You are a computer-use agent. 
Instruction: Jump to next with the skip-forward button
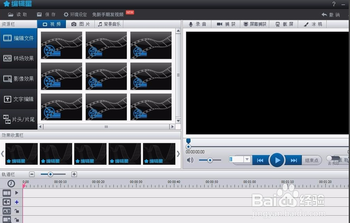(x=293, y=160)
